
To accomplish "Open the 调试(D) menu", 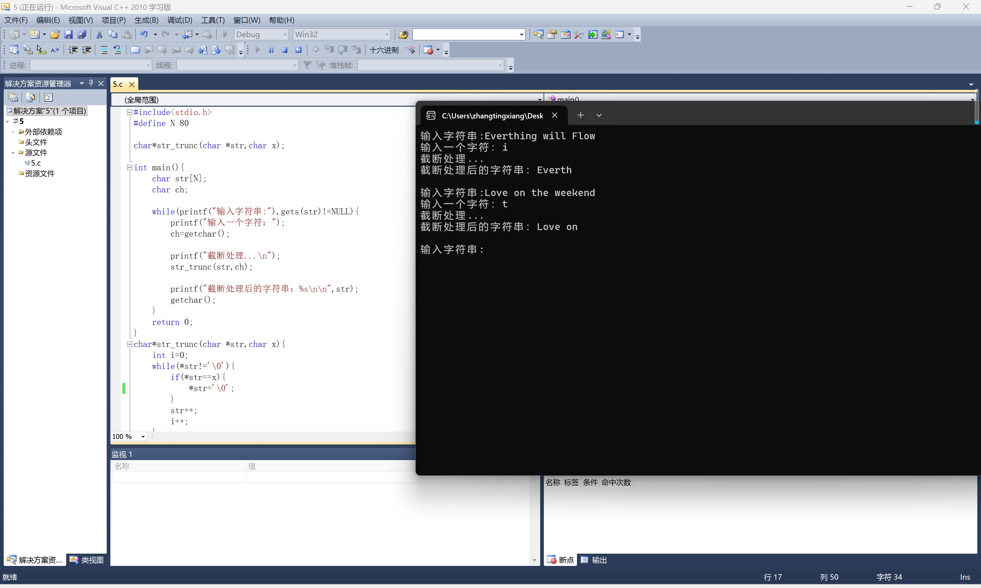I will (x=179, y=20).
